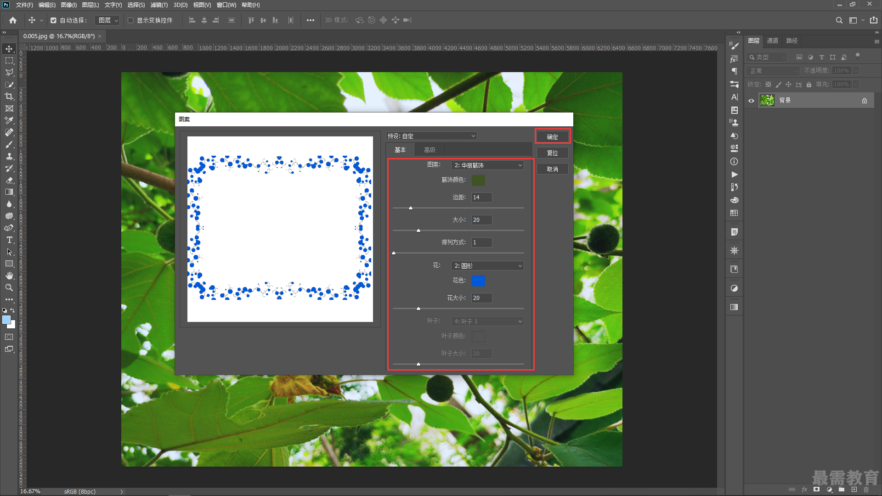This screenshot has width=882, height=496.
Task: Click the share icon at top right
Action: click(873, 20)
